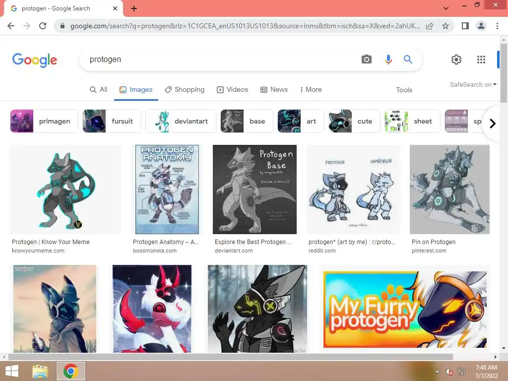Viewport: 508px width, 381px height.
Task: Click the forward navigation arrow
Action: click(x=27, y=26)
